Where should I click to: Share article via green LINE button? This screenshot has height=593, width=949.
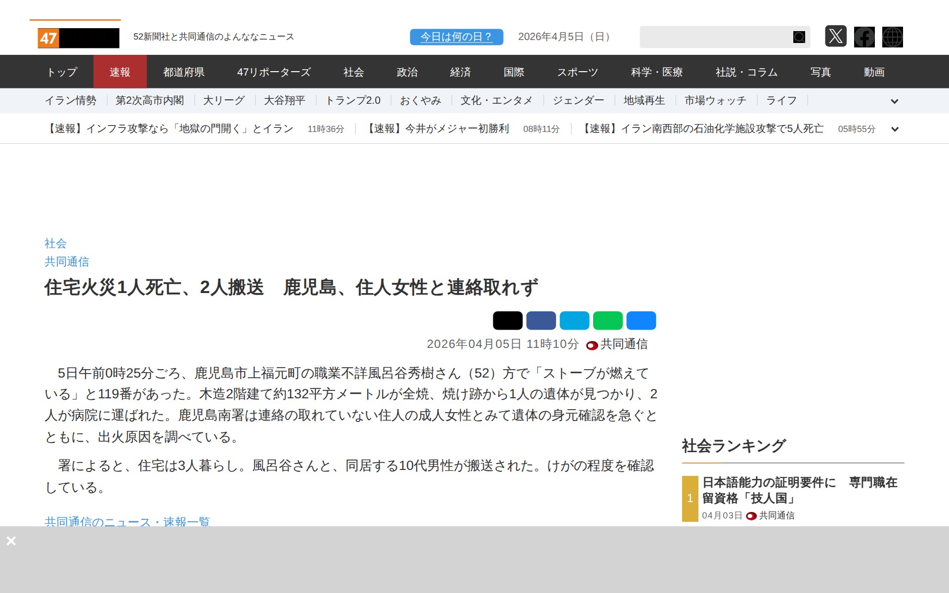[607, 321]
